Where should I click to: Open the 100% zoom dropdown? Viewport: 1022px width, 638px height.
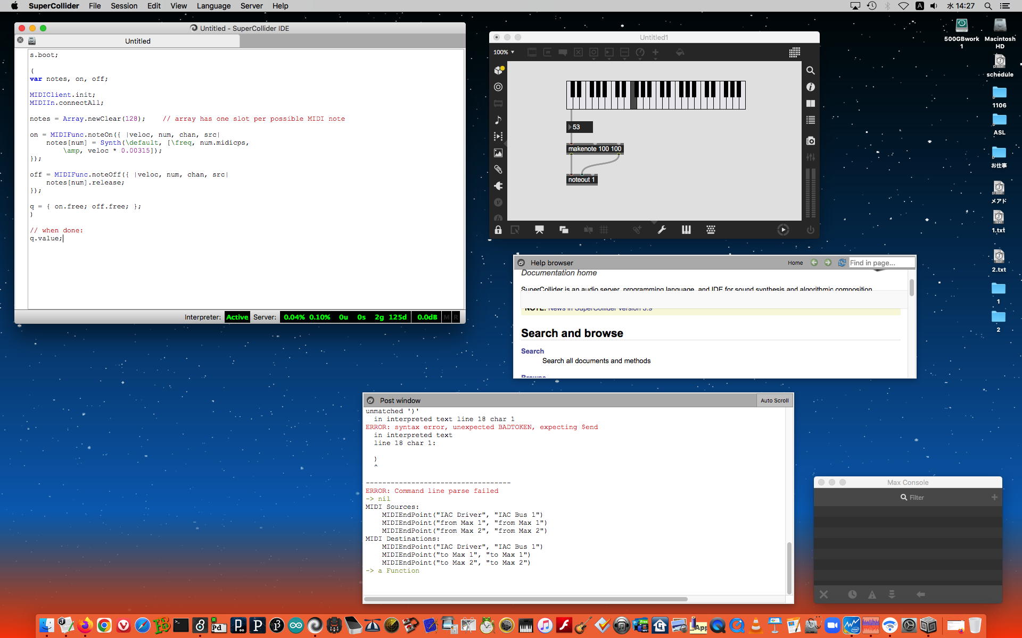[504, 52]
